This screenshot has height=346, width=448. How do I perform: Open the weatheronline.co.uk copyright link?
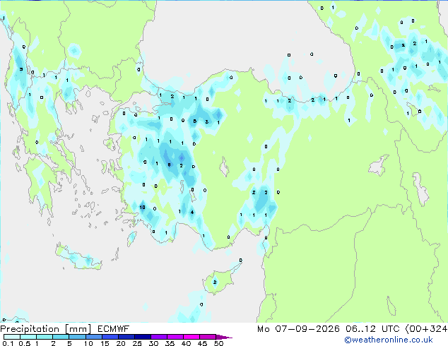(x=389, y=340)
